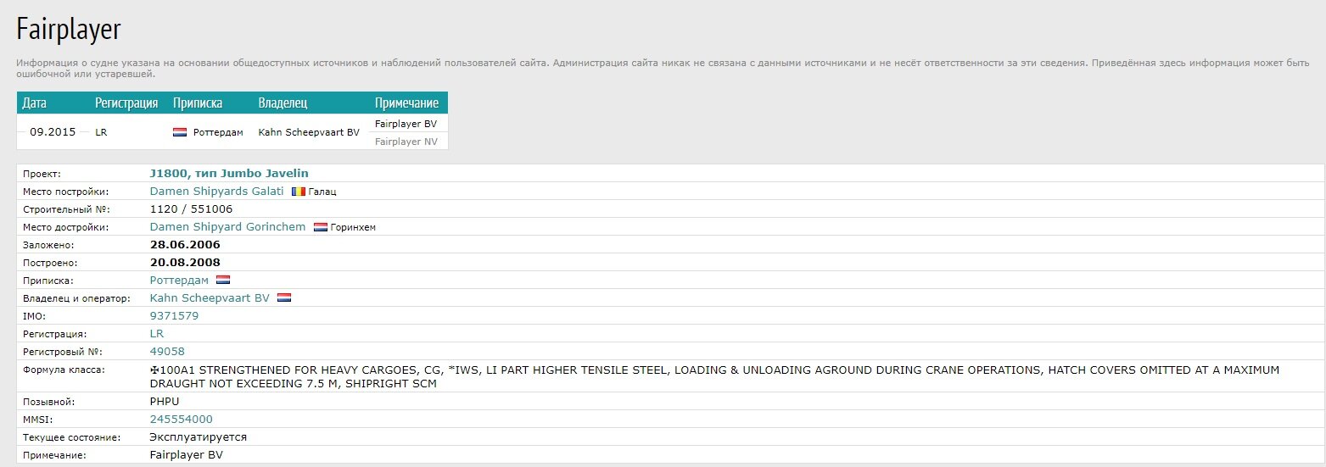Click the Построено label
Image resolution: width=1326 pixels, height=467 pixels.
[51, 263]
